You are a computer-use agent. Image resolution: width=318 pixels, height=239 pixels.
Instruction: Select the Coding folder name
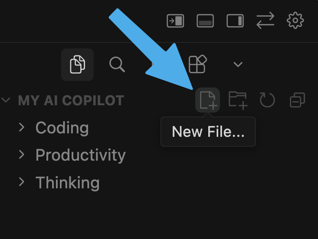pyautogui.click(x=62, y=128)
